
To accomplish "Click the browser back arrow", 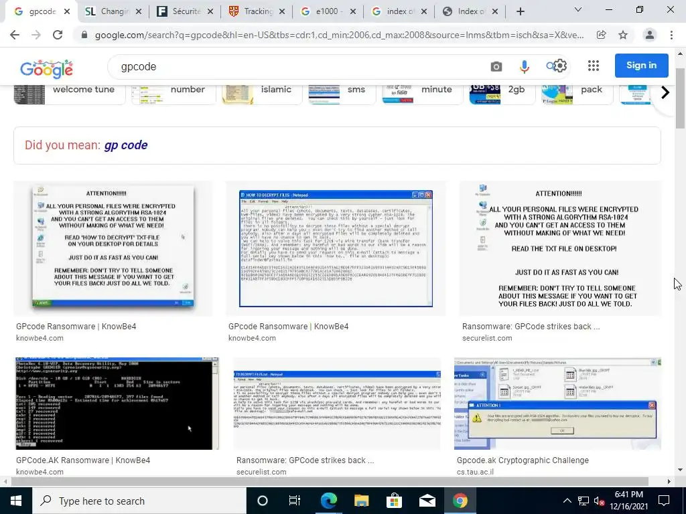I will pos(15,35).
